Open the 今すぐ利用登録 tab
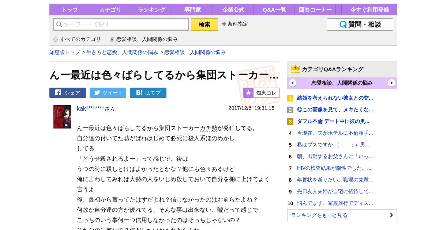 point(369,9)
